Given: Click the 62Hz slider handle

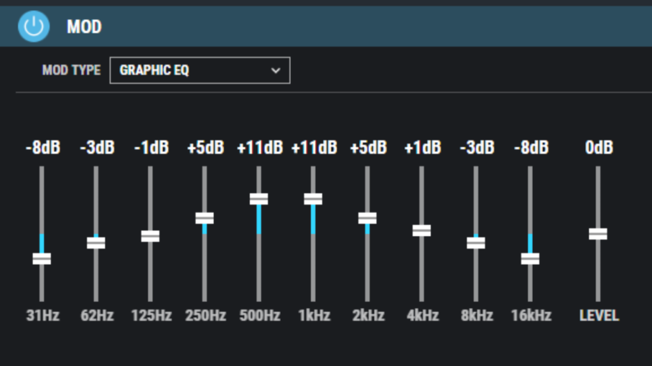Looking at the screenshot, I should 96,243.
